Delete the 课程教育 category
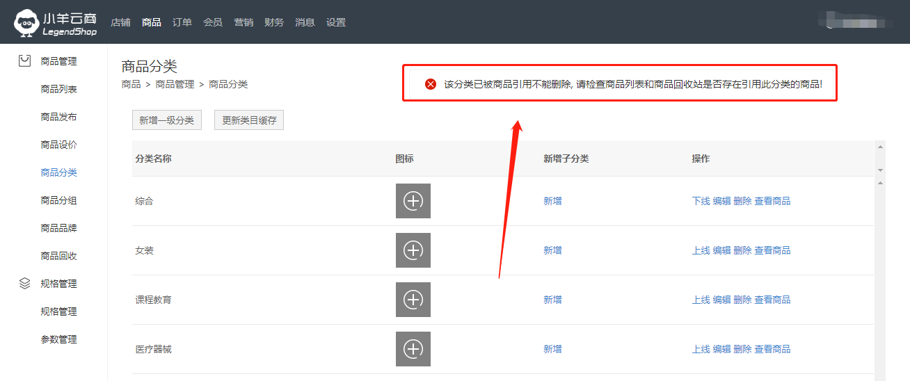The height and width of the screenshot is (381, 910). 742,300
